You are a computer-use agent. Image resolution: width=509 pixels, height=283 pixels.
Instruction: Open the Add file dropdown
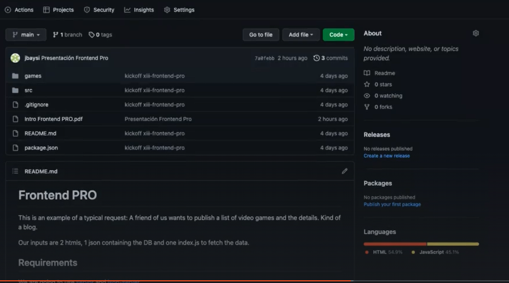(x=301, y=34)
